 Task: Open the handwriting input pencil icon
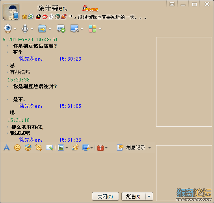pos(50,148)
